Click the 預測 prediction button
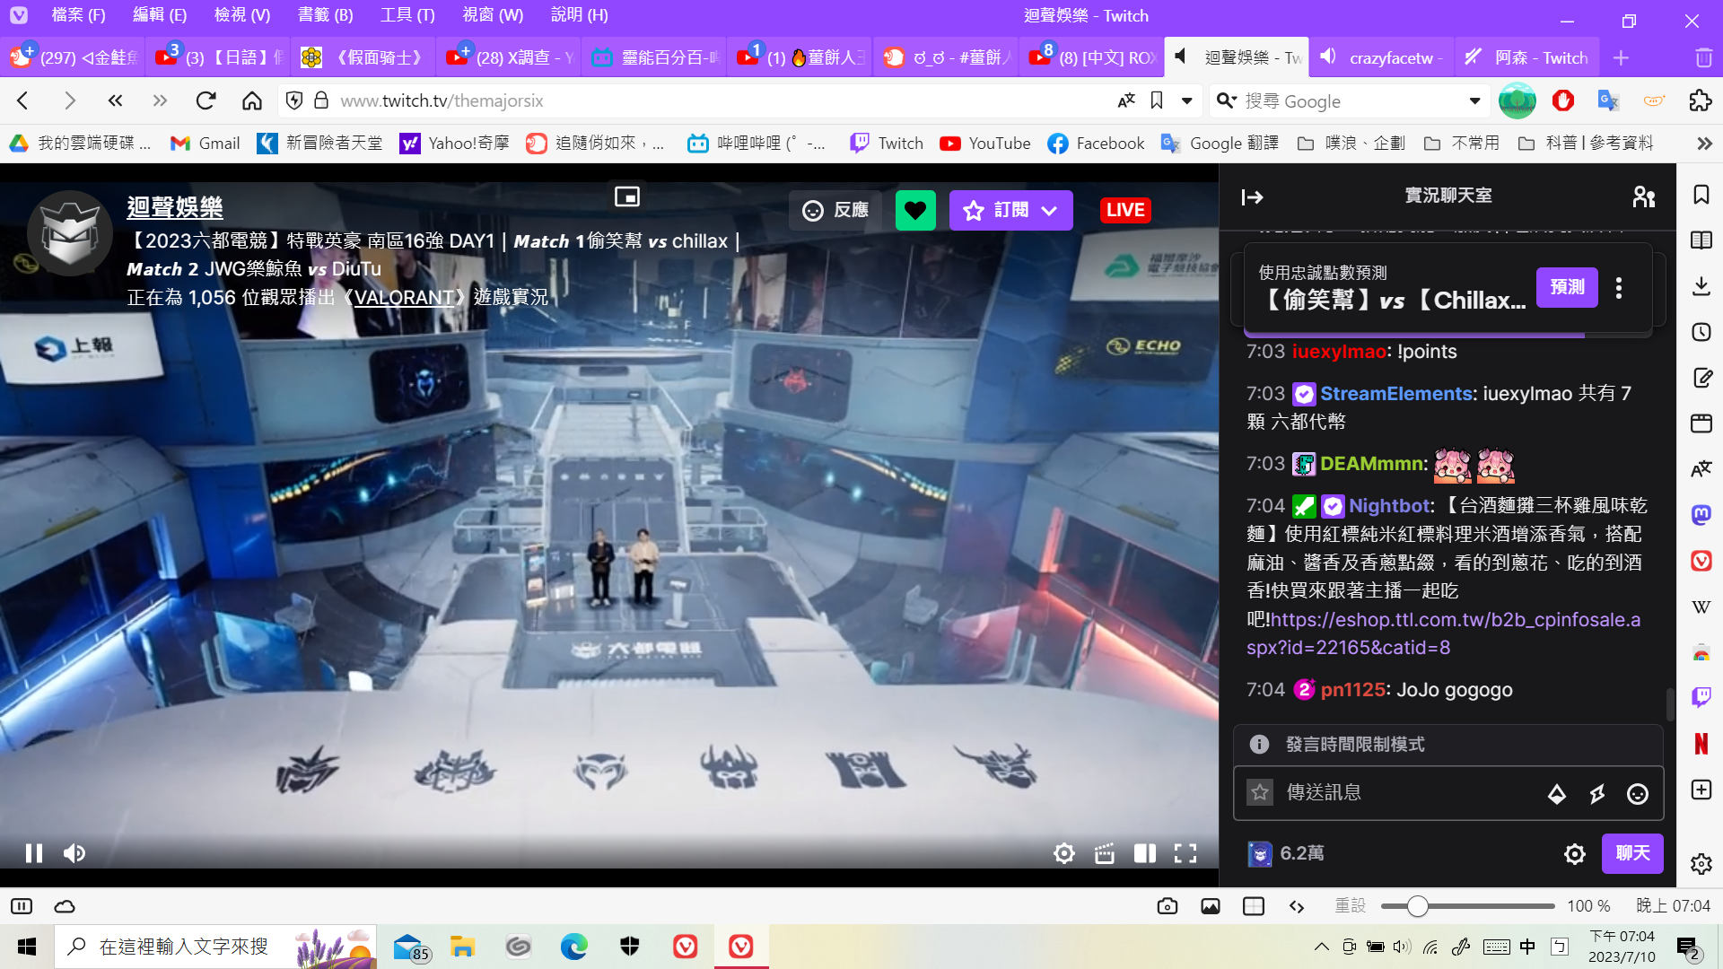Screen dimensions: 1723x969 1567,287
